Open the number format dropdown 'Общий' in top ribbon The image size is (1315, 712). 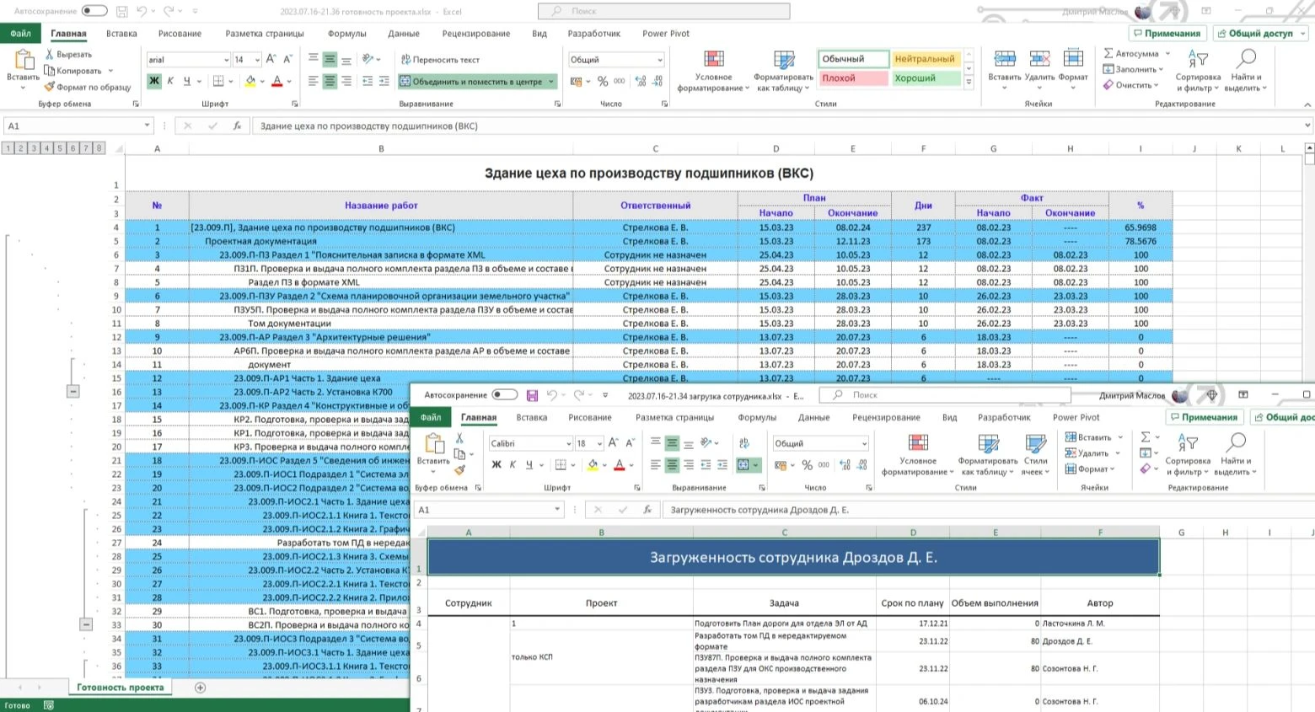pyautogui.click(x=617, y=60)
